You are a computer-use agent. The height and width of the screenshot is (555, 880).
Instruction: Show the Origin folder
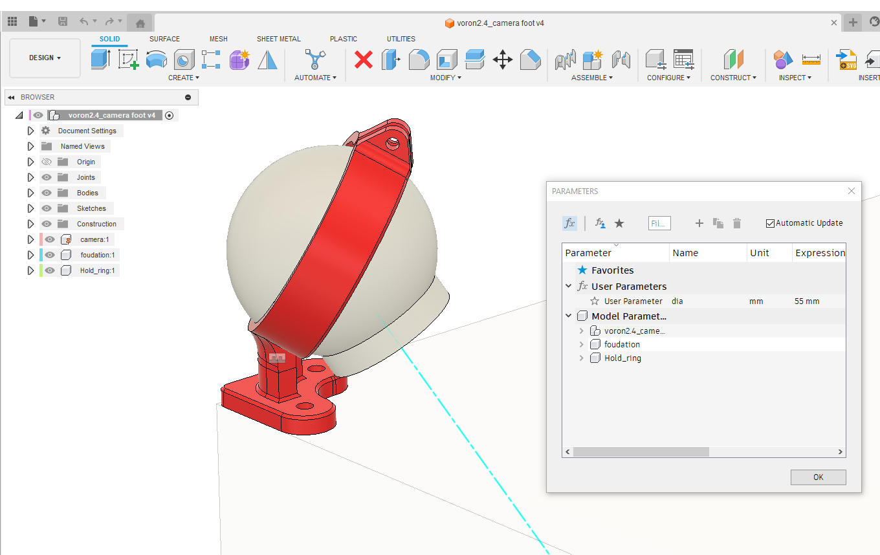tap(47, 162)
